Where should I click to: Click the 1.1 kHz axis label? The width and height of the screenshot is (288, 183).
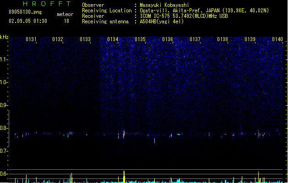[4, 59]
